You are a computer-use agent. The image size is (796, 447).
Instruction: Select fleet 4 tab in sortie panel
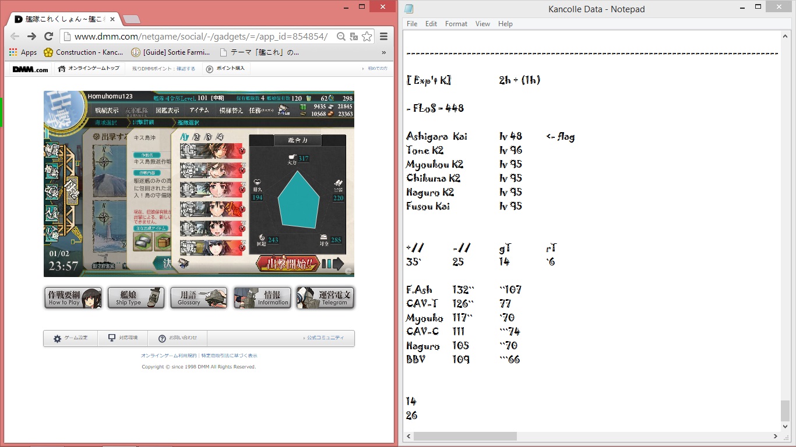[x=220, y=137]
